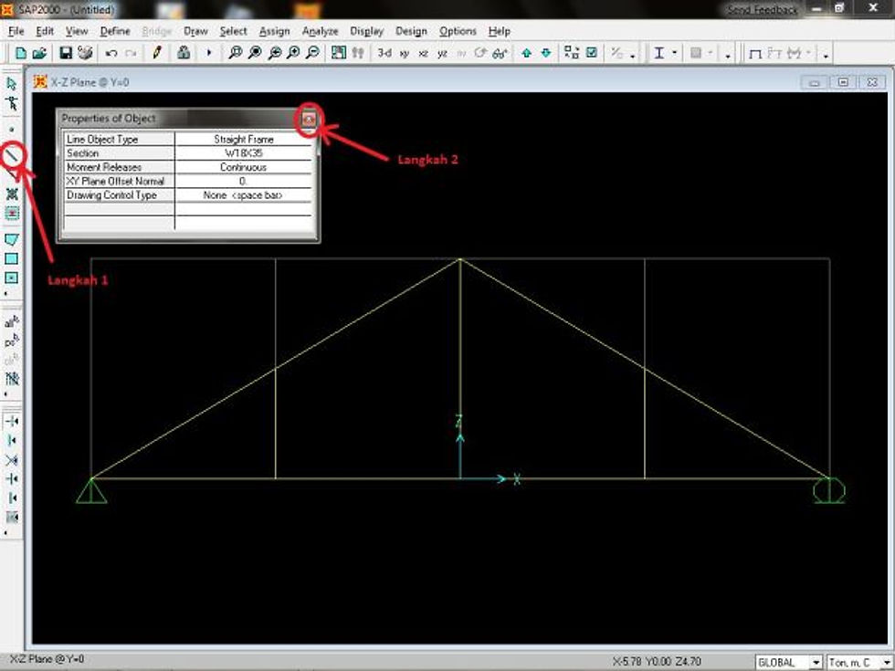Click the I-beam section assign icon
The image size is (895, 671).
(659, 53)
